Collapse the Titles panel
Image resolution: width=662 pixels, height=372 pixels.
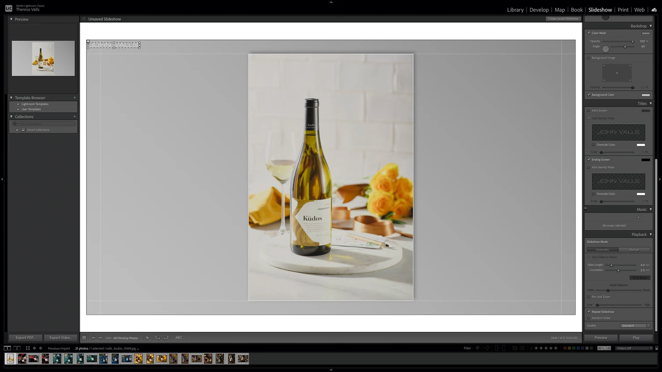click(651, 104)
